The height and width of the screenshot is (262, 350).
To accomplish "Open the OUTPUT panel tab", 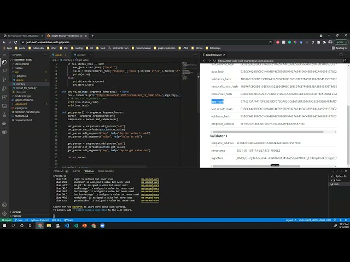I will [x=76, y=171].
